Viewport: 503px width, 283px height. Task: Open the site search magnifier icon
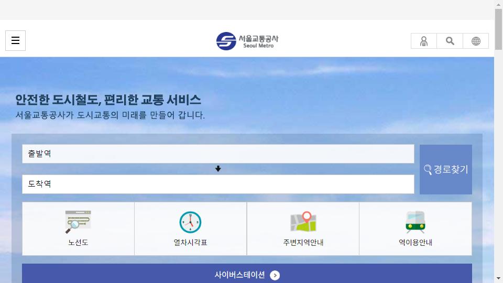[x=450, y=41]
